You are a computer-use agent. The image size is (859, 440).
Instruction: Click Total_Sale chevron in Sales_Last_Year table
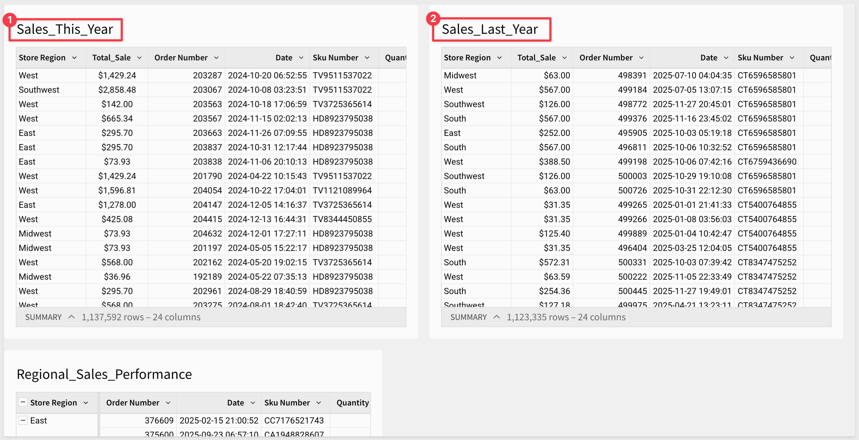tap(564, 58)
